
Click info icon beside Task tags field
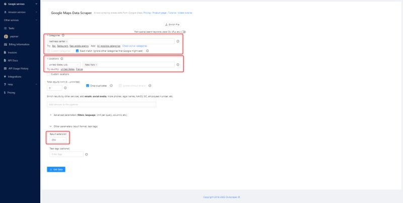click(x=86, y=155)
